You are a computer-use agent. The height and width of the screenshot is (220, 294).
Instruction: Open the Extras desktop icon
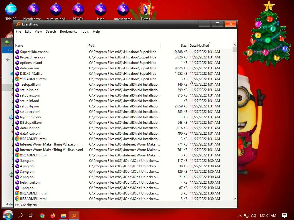tap(146, 11)
